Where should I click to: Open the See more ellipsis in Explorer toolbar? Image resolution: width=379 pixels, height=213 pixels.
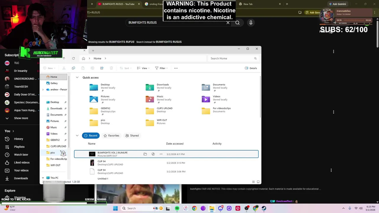coord(176,68)
